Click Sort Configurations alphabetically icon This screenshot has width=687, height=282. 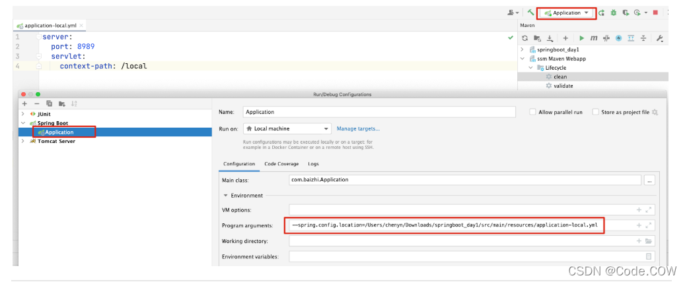click(74, 103)
